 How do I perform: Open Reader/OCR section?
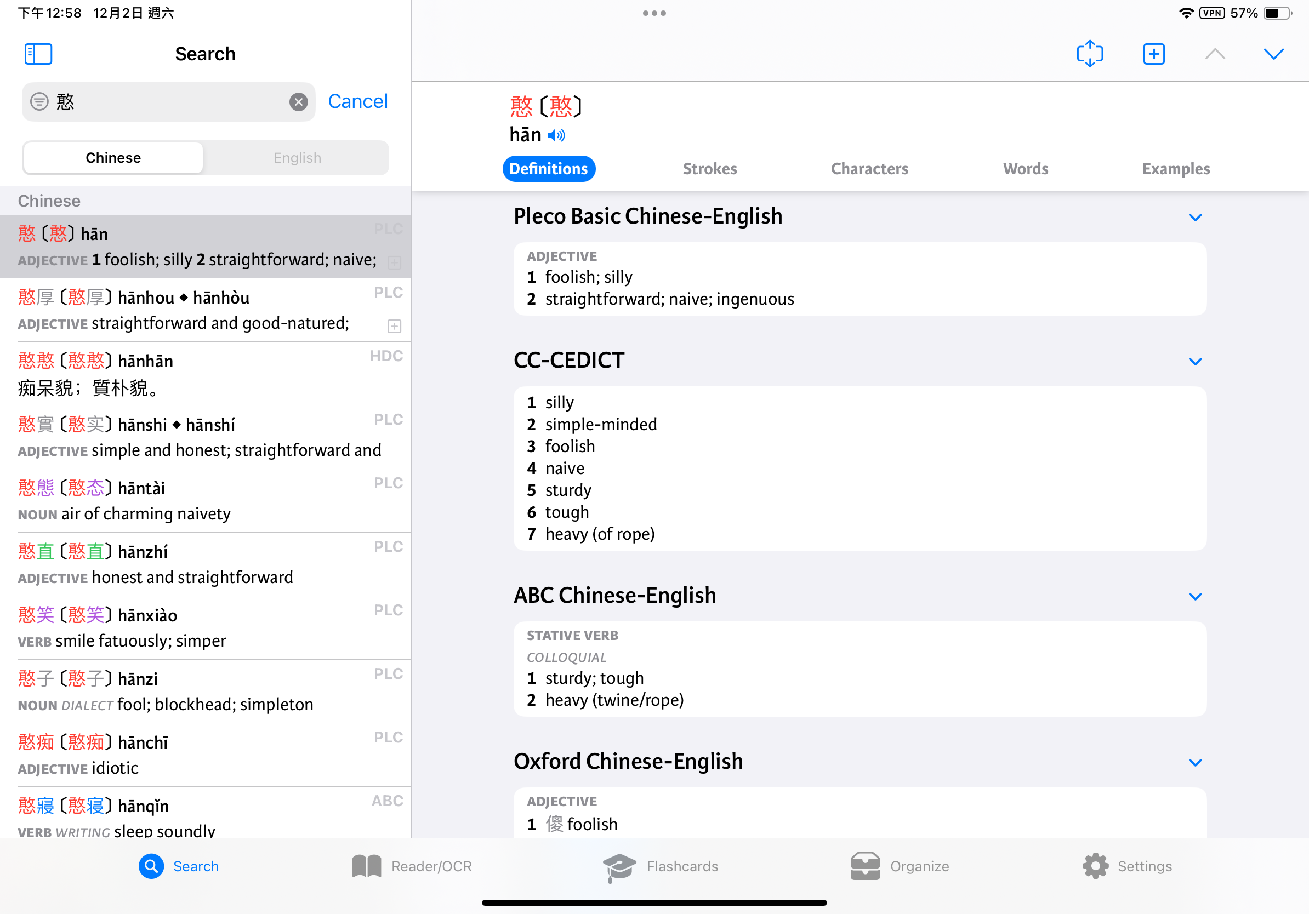point(412,866)
